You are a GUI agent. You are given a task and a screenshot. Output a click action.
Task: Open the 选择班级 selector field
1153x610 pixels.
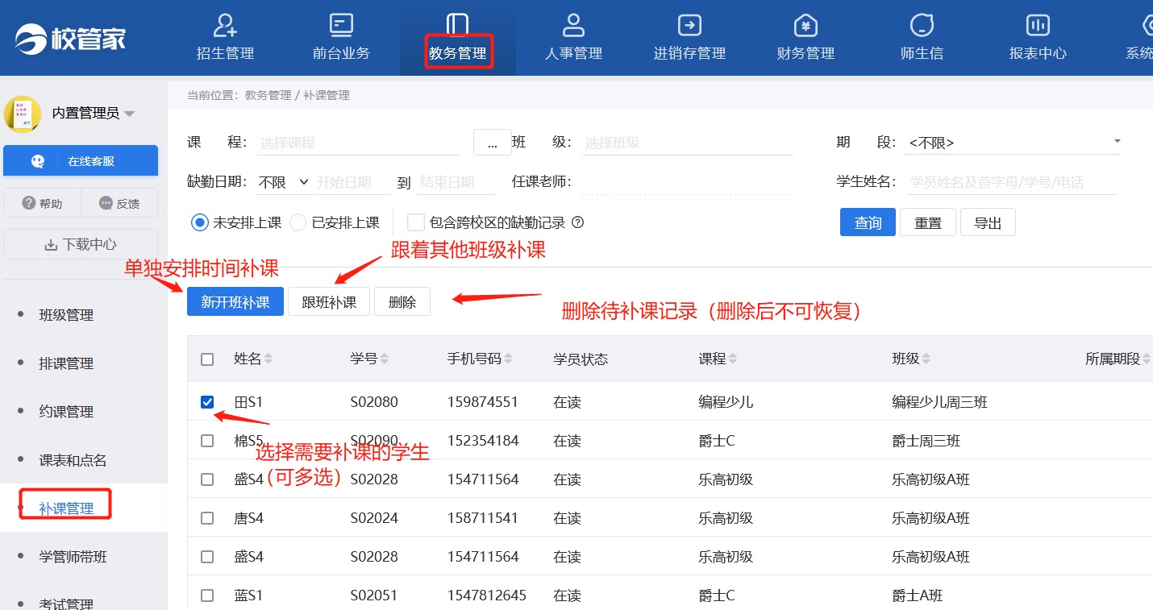point(688,143)
